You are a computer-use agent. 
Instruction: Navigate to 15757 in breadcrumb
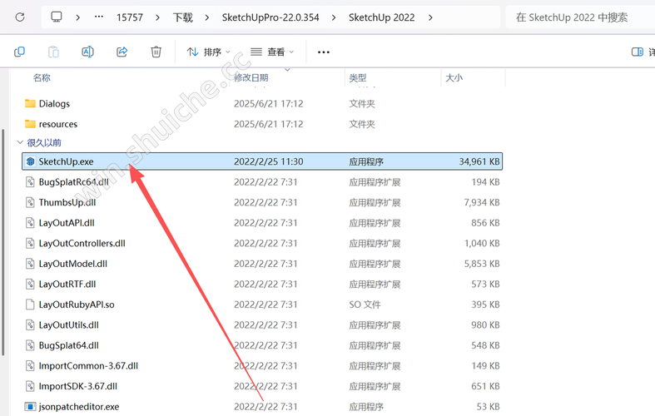(130, 17)
